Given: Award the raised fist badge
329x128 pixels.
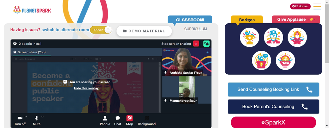Looking at the screenshot, I should coord(273,38).
